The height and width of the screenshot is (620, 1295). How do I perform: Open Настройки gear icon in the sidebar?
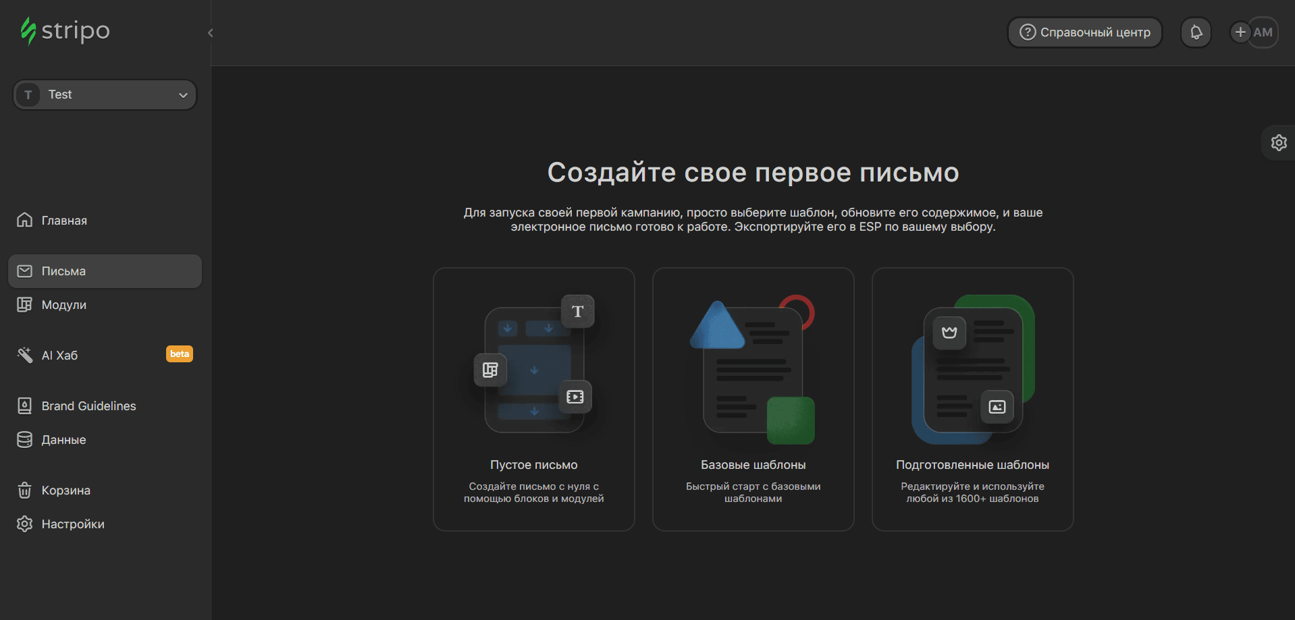tap(24, 524)
